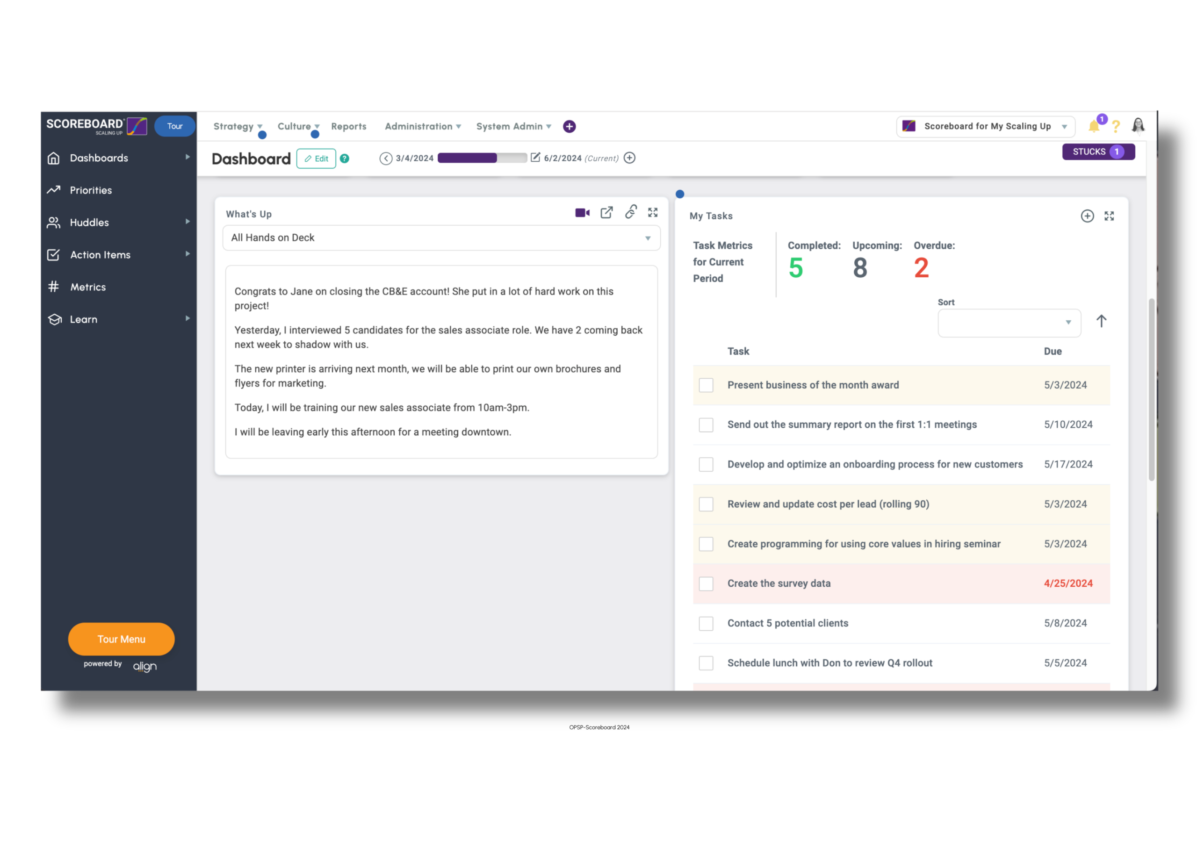
Task: Open notifications bell icon
Action: tap(1094, 126)
